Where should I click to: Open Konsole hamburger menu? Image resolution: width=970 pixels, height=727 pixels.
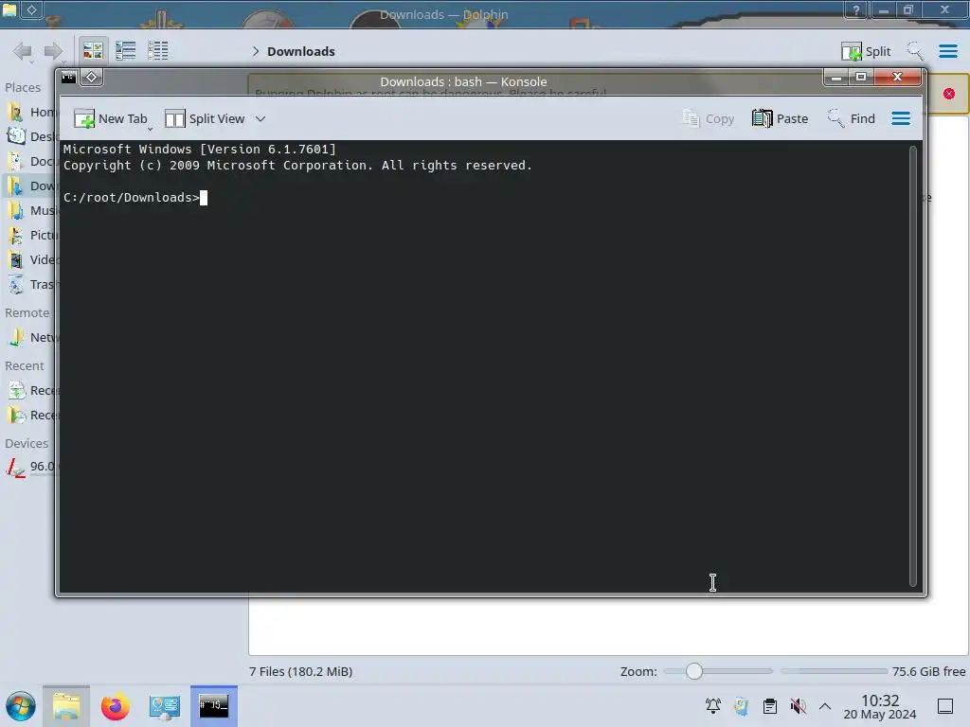[901, 118]
